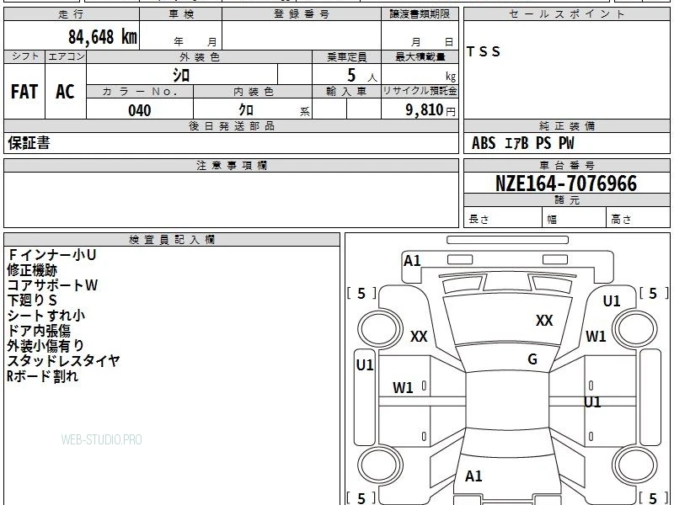The image size is (674, 505).
Task: Click the 輸入車 header
Action: tap(347, 92)
